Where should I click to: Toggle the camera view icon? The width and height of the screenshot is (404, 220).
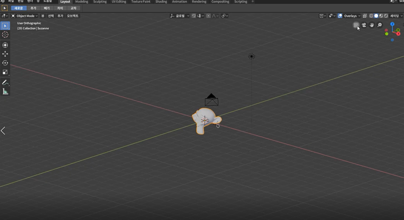click(x=364, y=25)
